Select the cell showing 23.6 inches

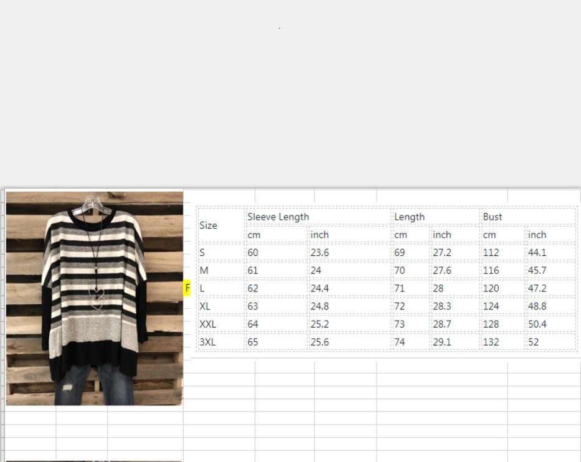click(x=319, y=252)
